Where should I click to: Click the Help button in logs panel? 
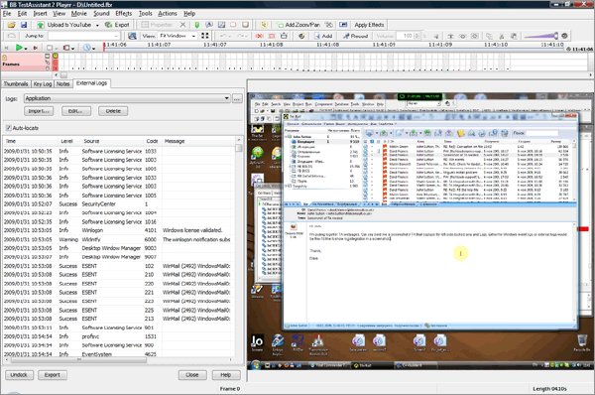pos(226,375)
